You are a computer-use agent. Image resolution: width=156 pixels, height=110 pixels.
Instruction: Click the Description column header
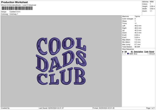pyautogui.click(x=138, y=52)
